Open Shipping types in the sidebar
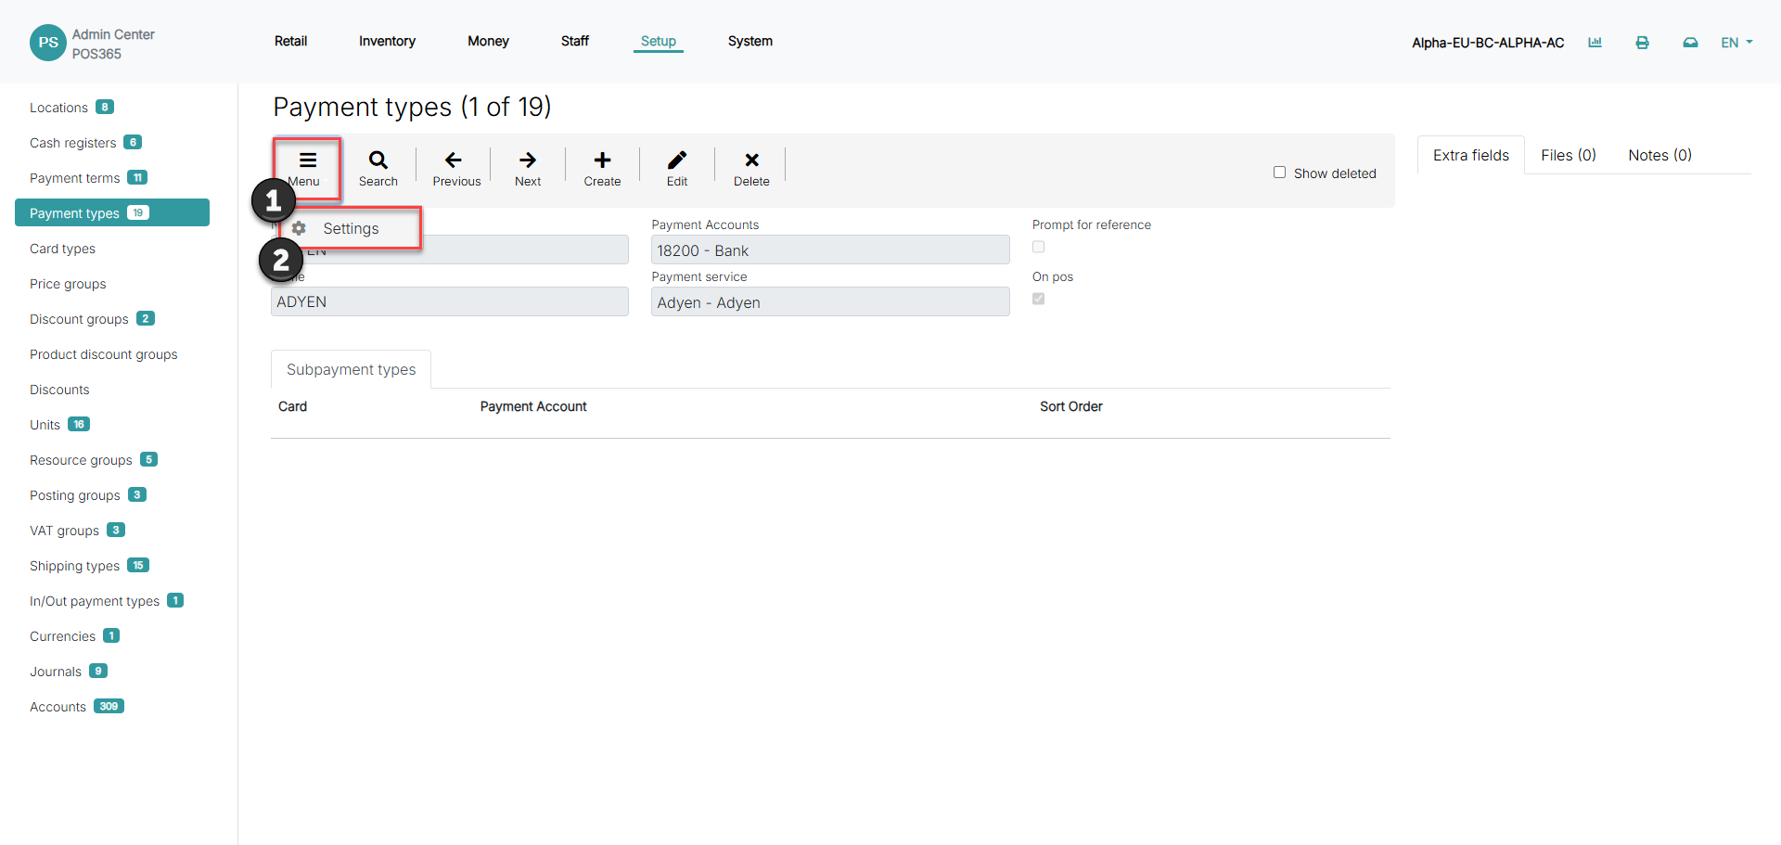Image resolution: width=1781 pixels, height=845 pixels. [74, 566]
